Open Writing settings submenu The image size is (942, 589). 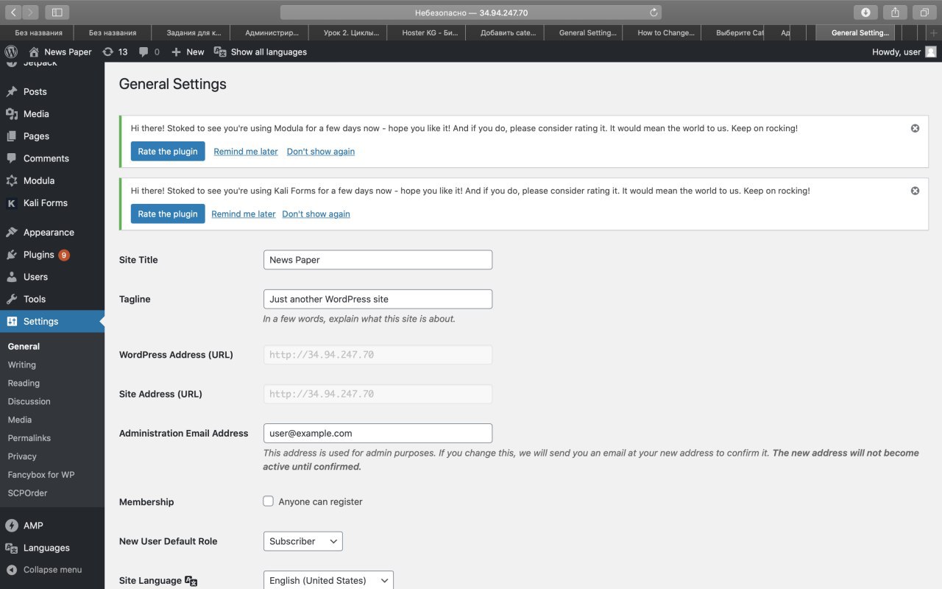pyautogui.click(x=22, y=364)
